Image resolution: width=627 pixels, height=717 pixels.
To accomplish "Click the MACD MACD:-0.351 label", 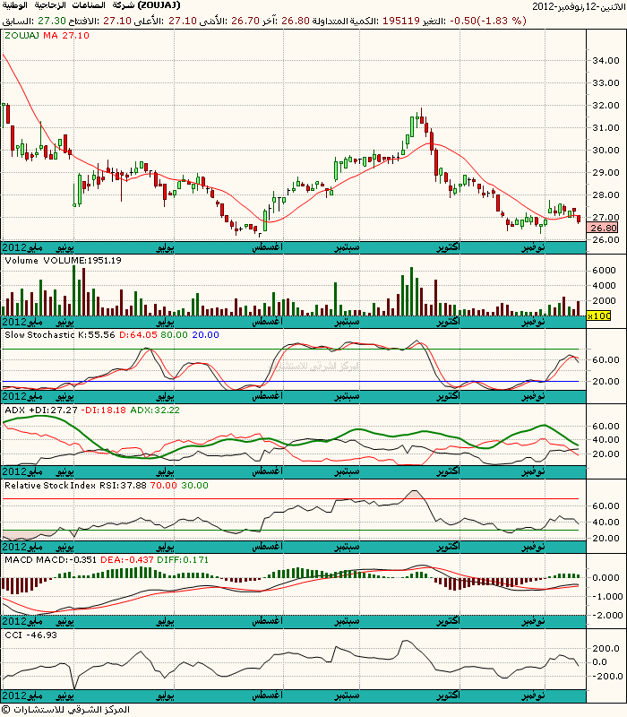I will 50,559.
